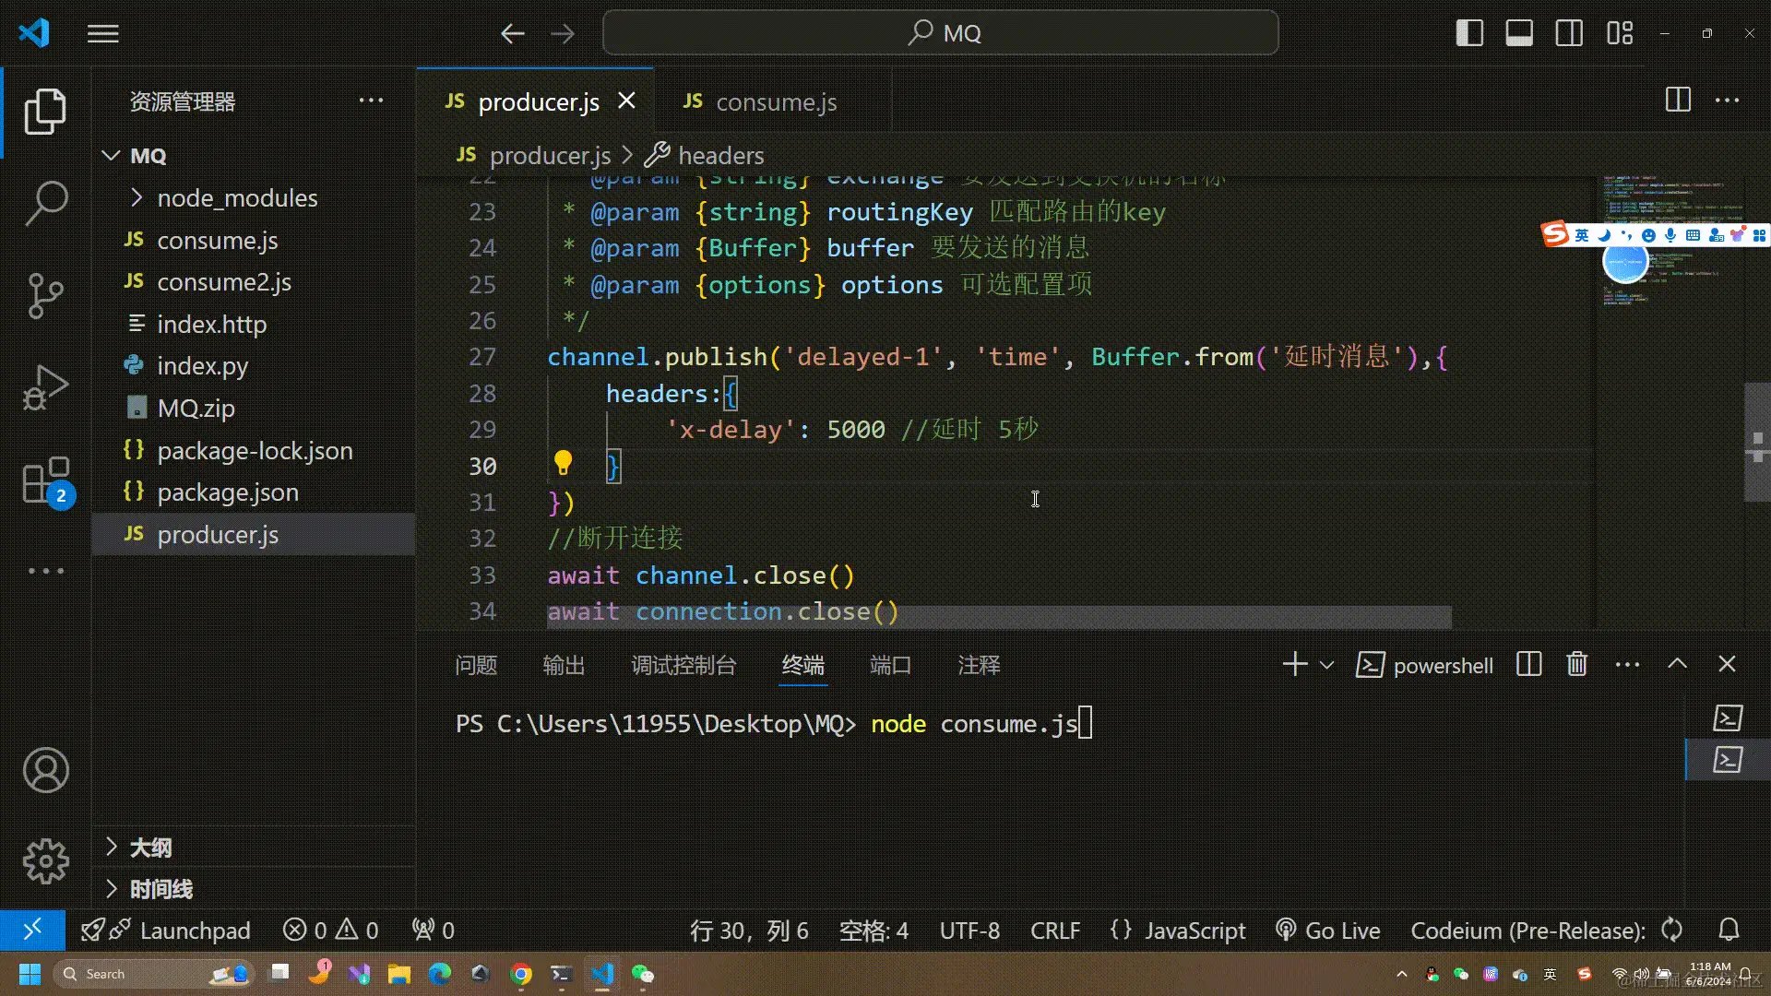
Task: Maximize panel size with chevron up
Action: pyautogui.click(x=1677, y=664)
